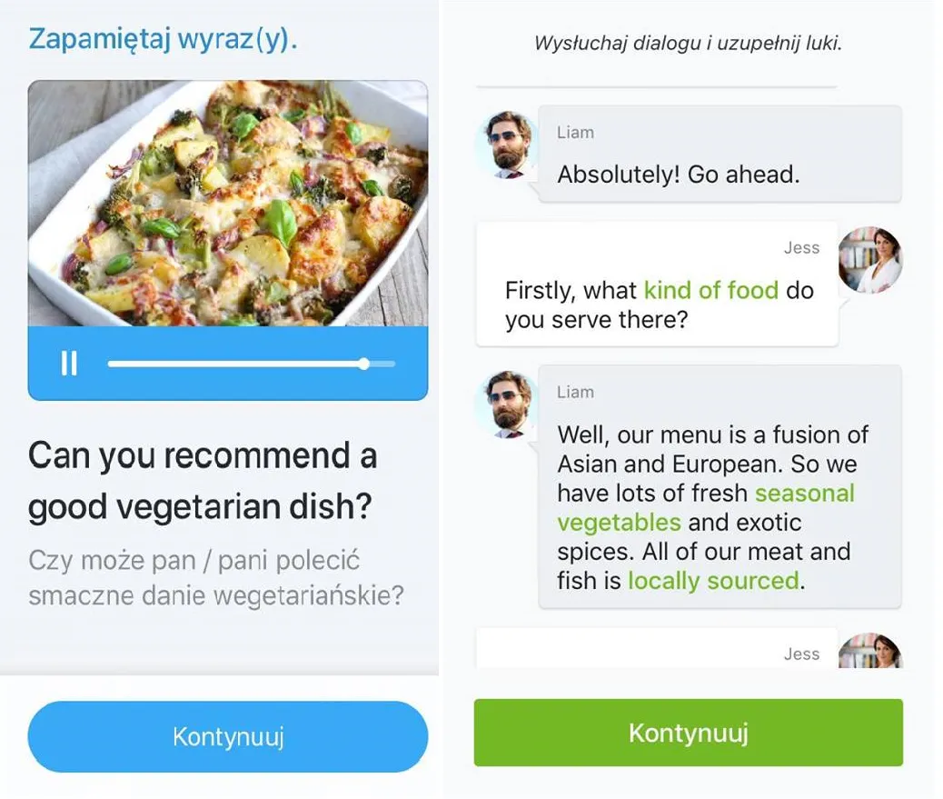Screen dimensions: 943x799
Task: Click Liam's avatar next to the menu message
Action: coord(506,404)
